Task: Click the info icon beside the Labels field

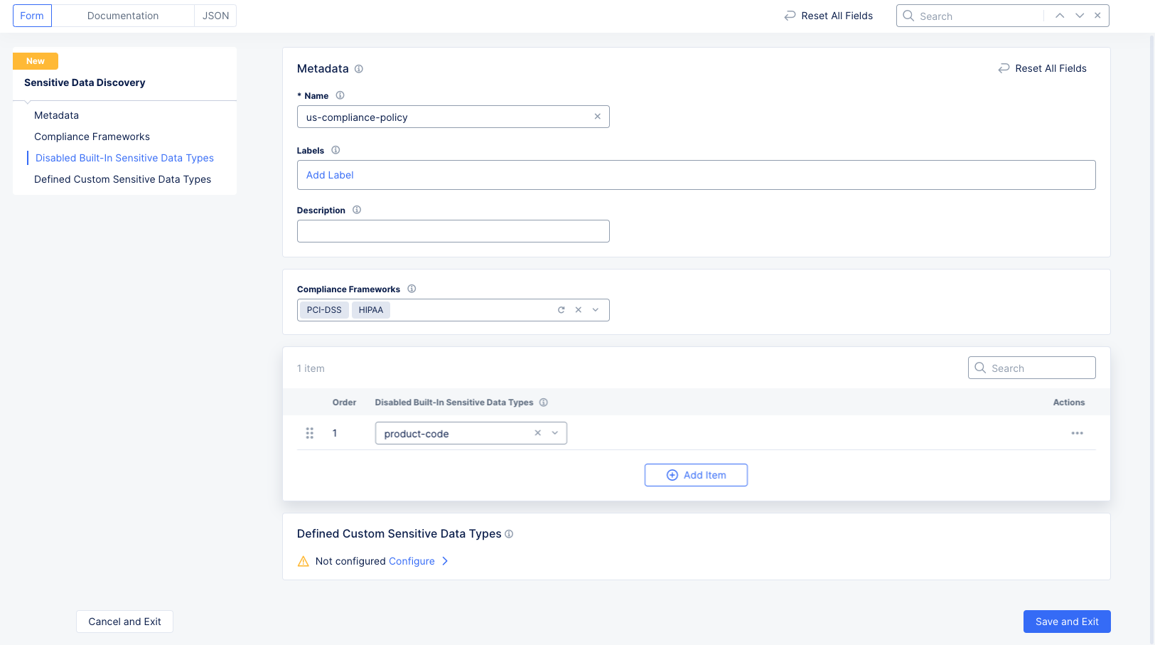Action: [x=335, y=150]
